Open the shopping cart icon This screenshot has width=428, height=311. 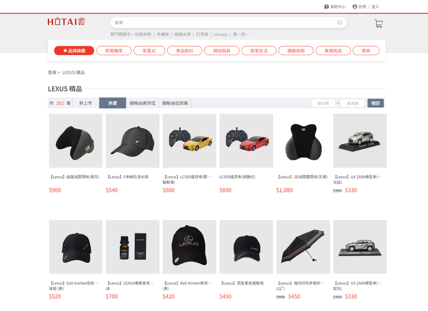click(x=379, y=23)
